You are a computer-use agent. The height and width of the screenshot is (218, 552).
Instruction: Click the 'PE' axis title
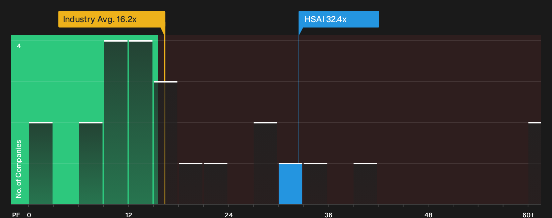click(16, 215)
